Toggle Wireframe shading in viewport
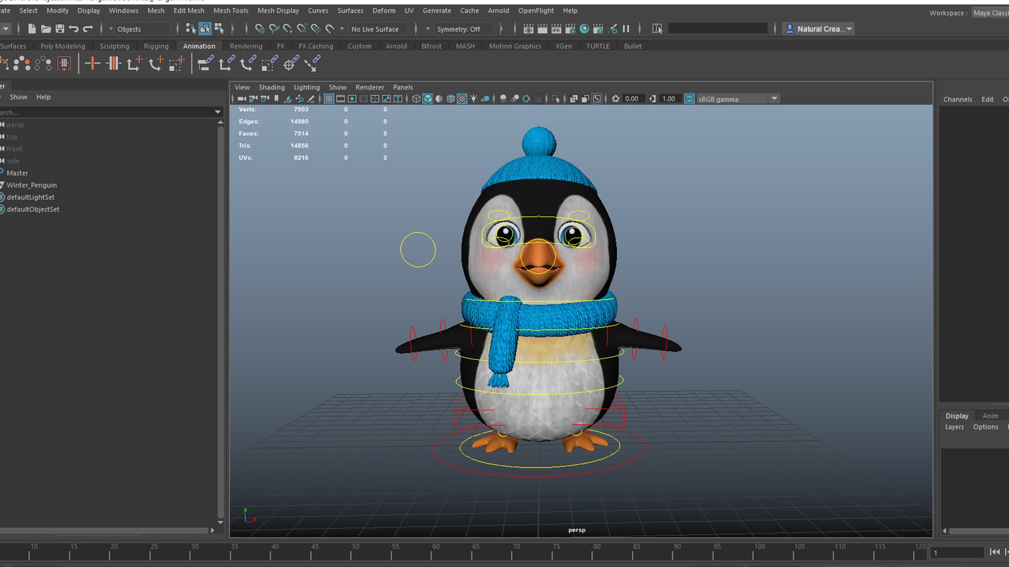This screenshot has width=1009, height=567. pos(416,99)
